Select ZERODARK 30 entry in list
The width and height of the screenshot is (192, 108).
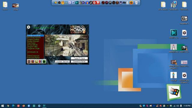click(x=35, y=52)
